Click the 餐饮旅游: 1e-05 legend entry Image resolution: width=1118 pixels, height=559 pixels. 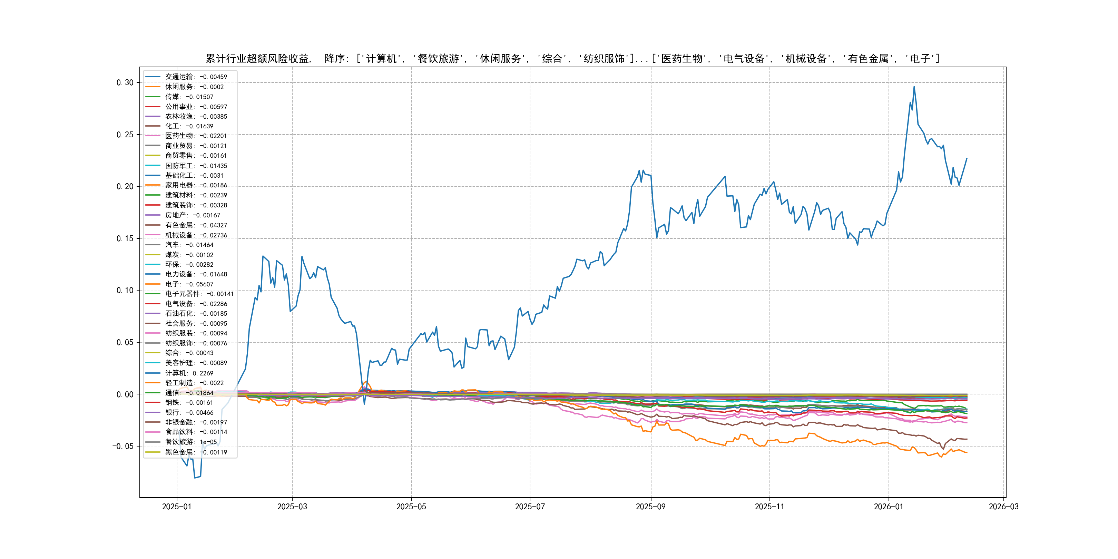click(190, 442)
